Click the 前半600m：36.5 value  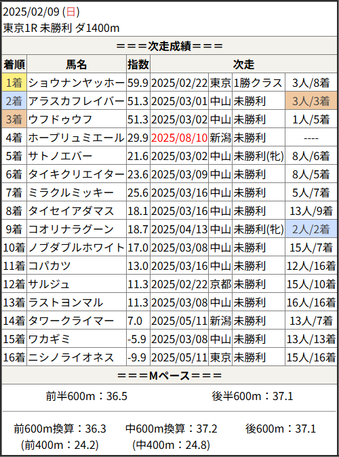click(87, 397)
